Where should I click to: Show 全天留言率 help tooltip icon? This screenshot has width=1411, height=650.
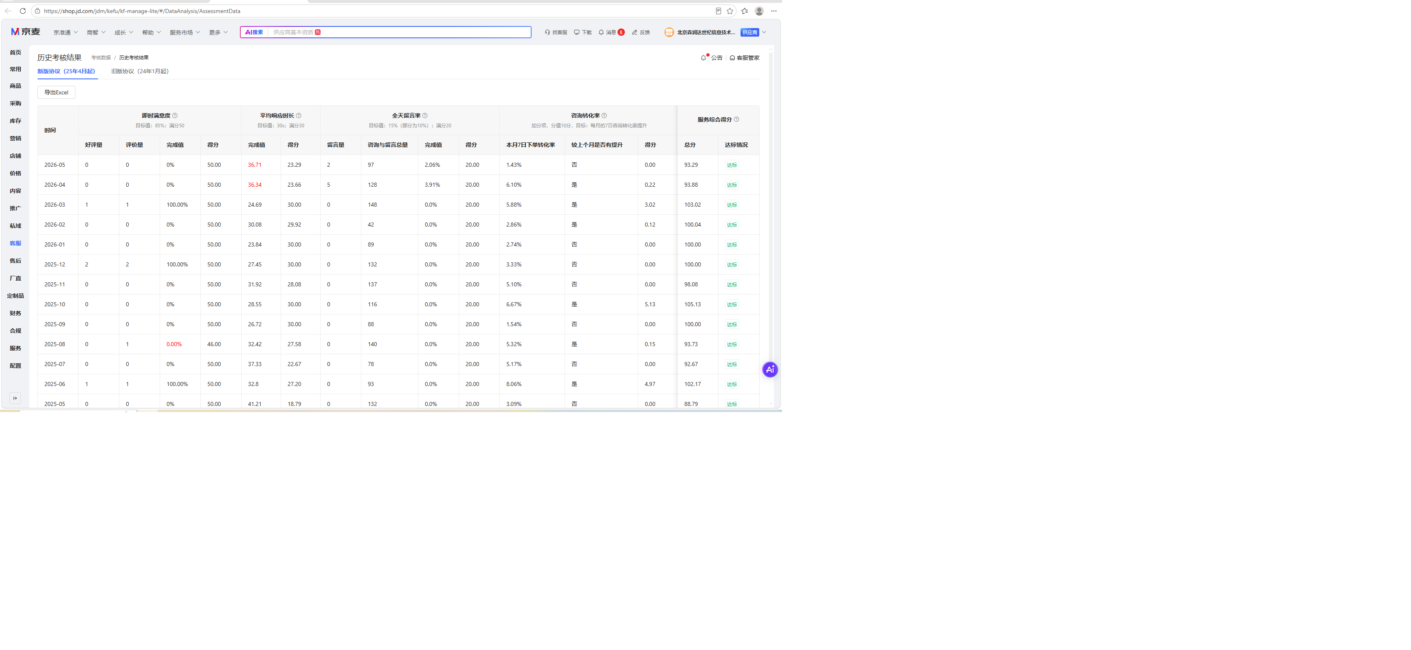pyautogui.click(x=425, y=116)
